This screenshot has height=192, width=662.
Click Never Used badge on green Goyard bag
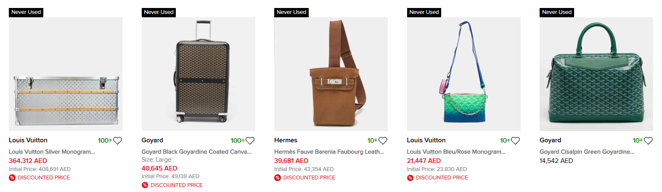[556, 12]
